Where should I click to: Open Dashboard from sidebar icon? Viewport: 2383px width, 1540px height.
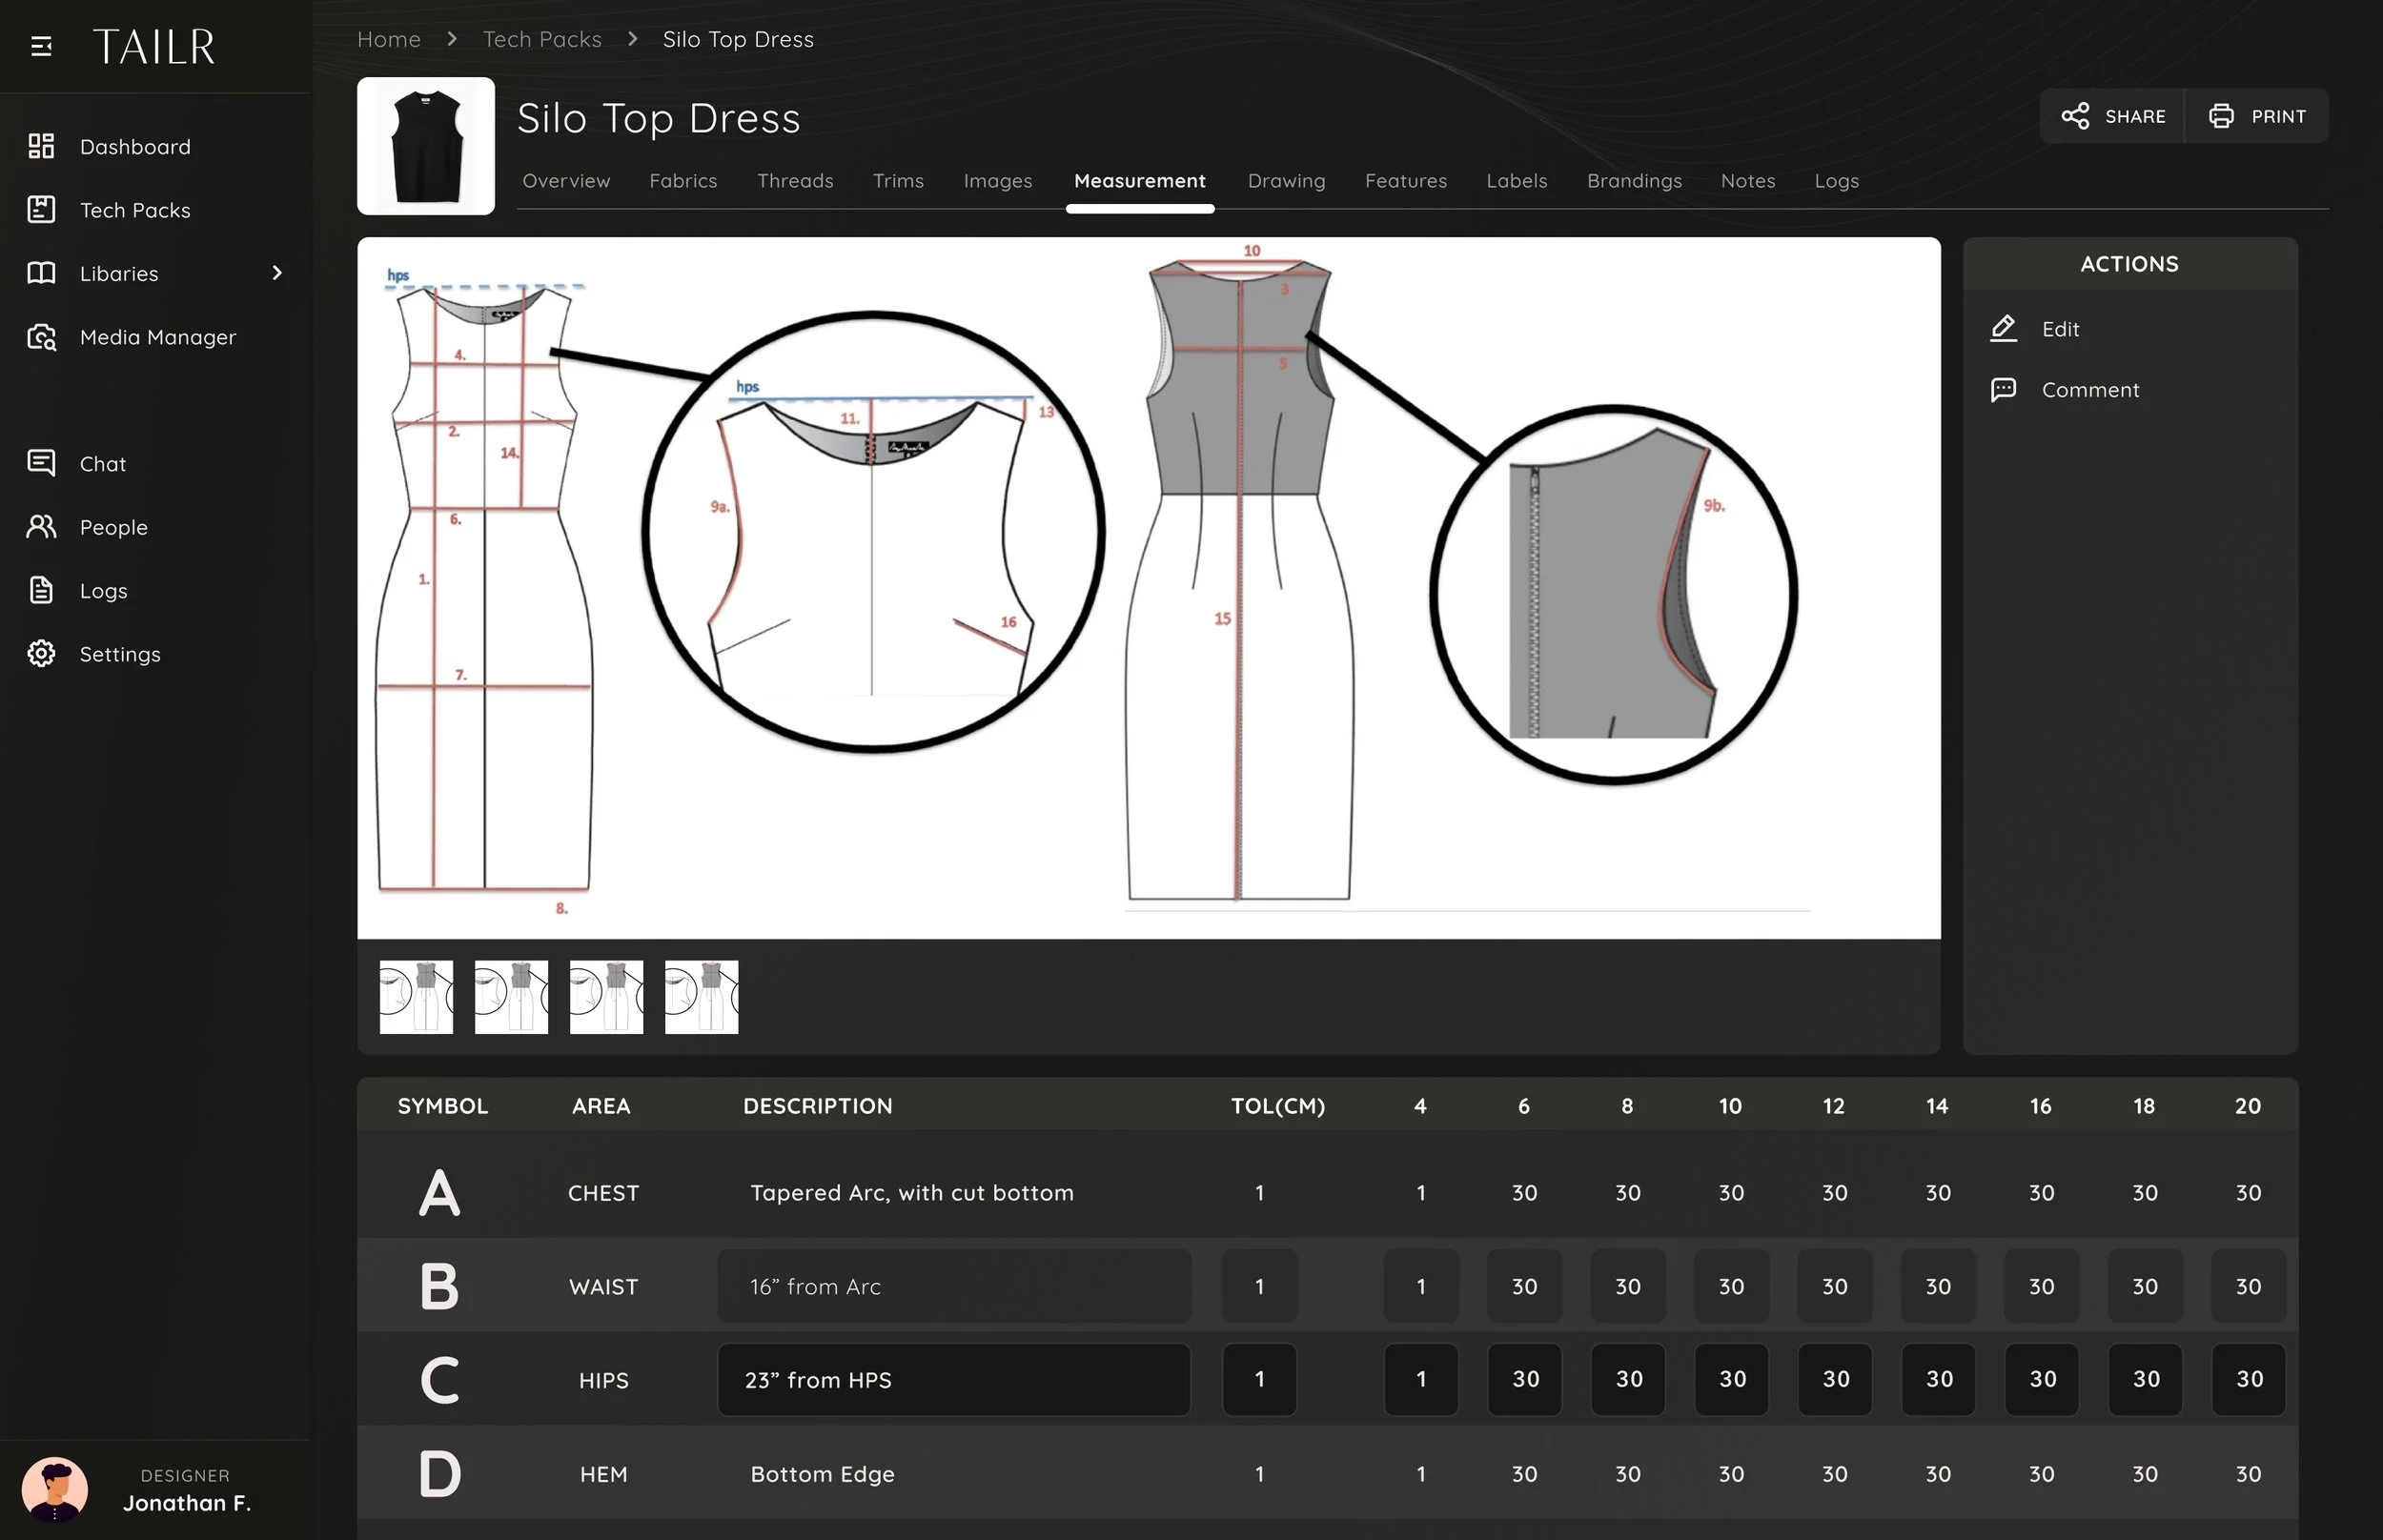[41, 146]
